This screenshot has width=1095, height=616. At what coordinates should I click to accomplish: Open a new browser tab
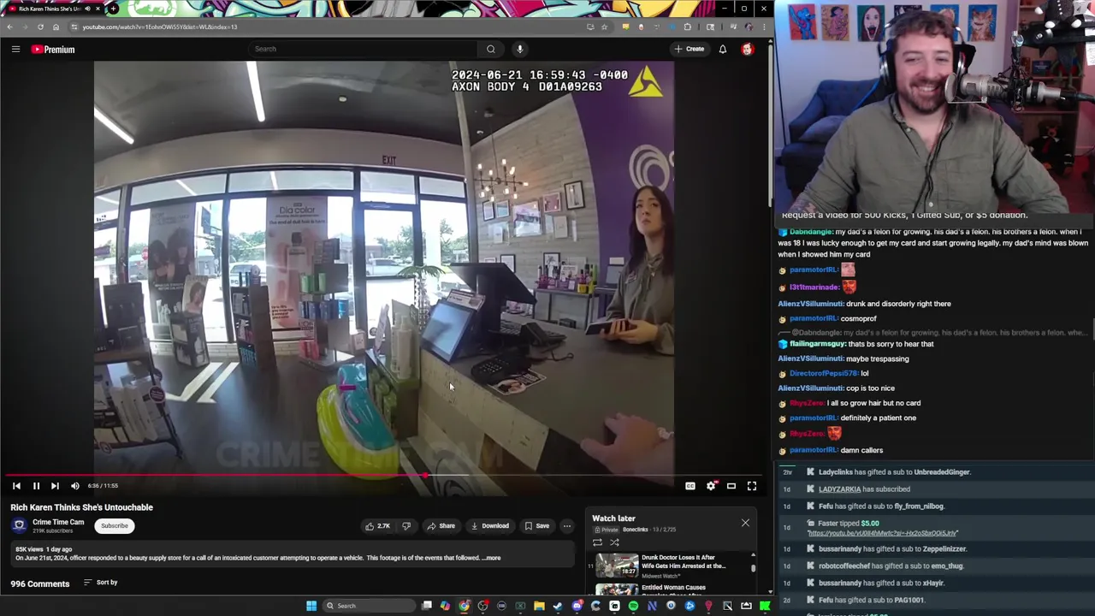[113, 9]
